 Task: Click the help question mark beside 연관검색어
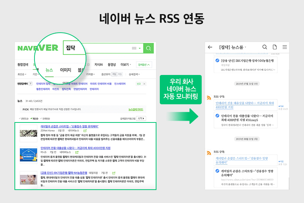(x=30, y=84)
